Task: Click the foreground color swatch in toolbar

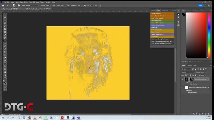Action: [x=4, y=82]
